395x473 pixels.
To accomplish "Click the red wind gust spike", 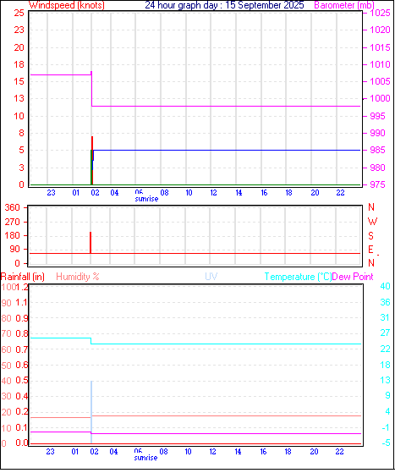I will click(x=92, y=160).
